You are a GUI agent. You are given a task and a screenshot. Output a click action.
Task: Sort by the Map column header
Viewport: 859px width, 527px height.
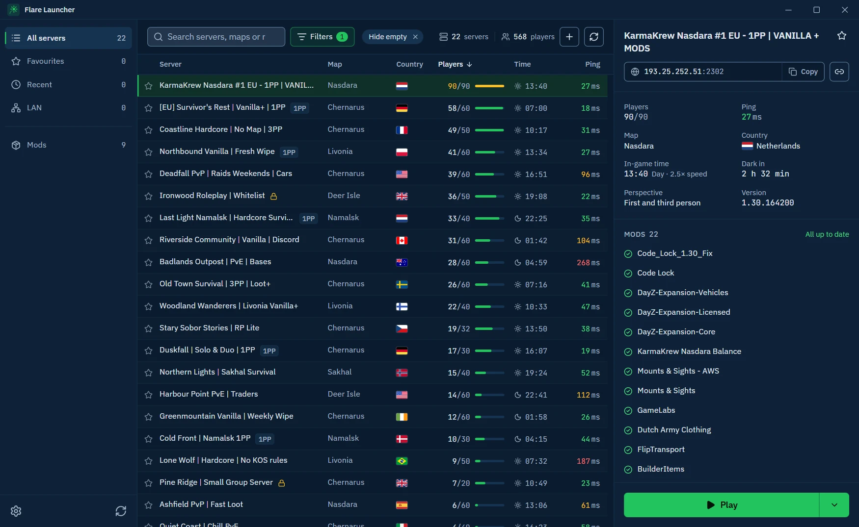335,64
